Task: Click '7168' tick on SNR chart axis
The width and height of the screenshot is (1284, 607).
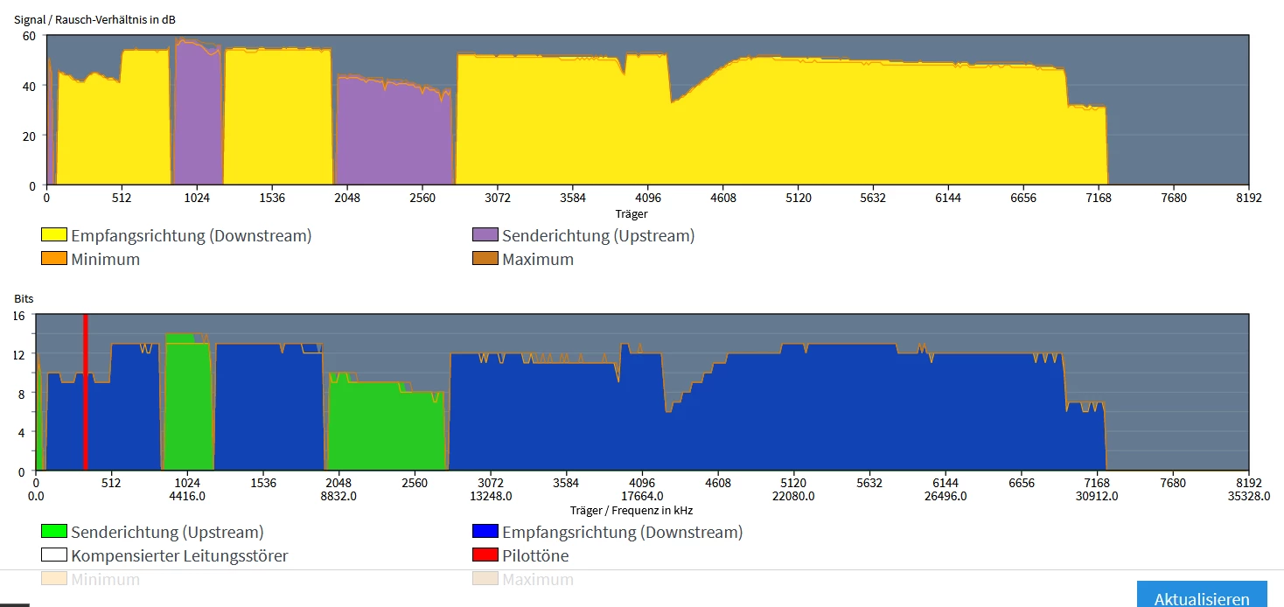Action: coord(1099,198)
